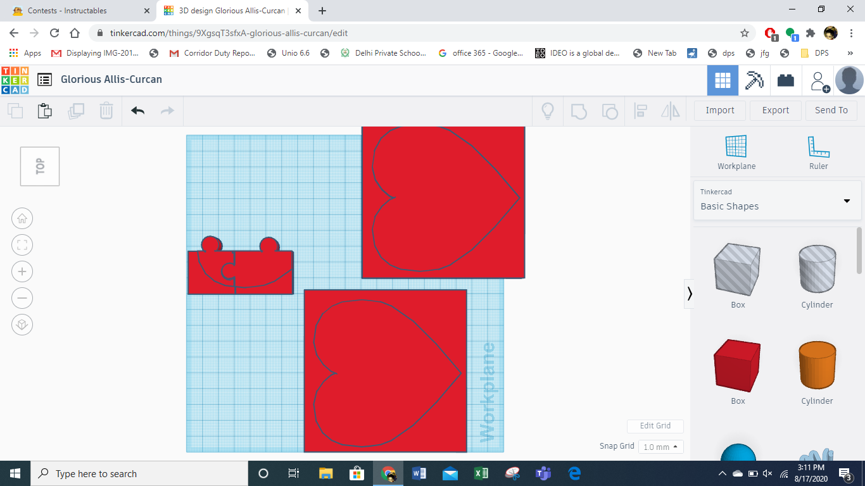Click the Zoom out minus button

pos(22,298)
